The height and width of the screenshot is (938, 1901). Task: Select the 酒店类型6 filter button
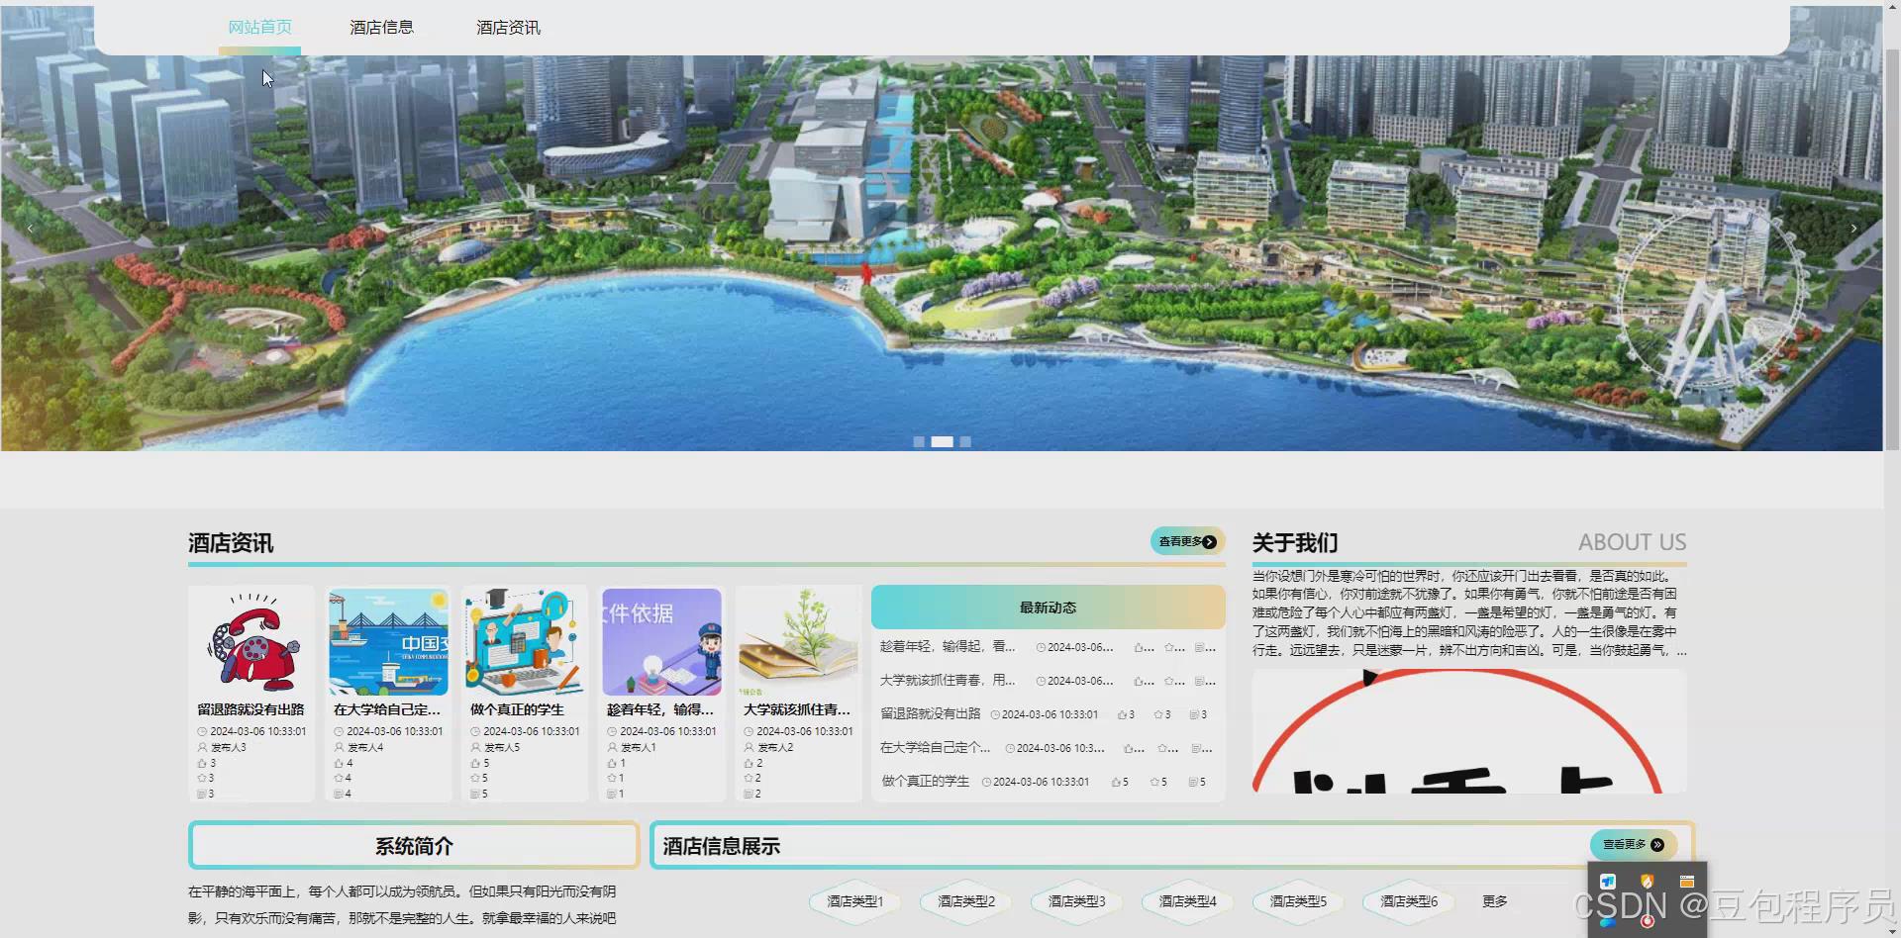pos(1409,901)
